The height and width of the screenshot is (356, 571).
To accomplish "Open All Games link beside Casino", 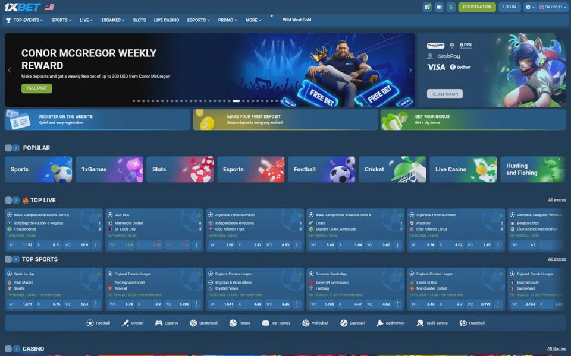I will (557, 349).
